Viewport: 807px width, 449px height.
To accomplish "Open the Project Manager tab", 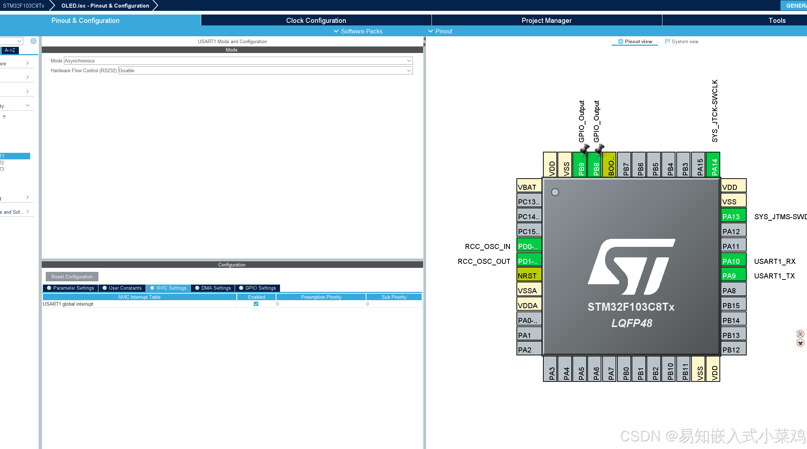I will click(x=546, y=20).
